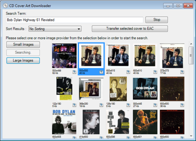
Task: Toggle the Small Images provider button
Action: [x=23, y=45]
